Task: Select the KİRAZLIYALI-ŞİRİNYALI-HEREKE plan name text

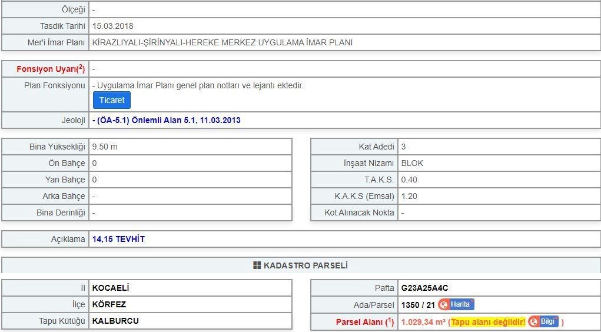Action: 223,42
